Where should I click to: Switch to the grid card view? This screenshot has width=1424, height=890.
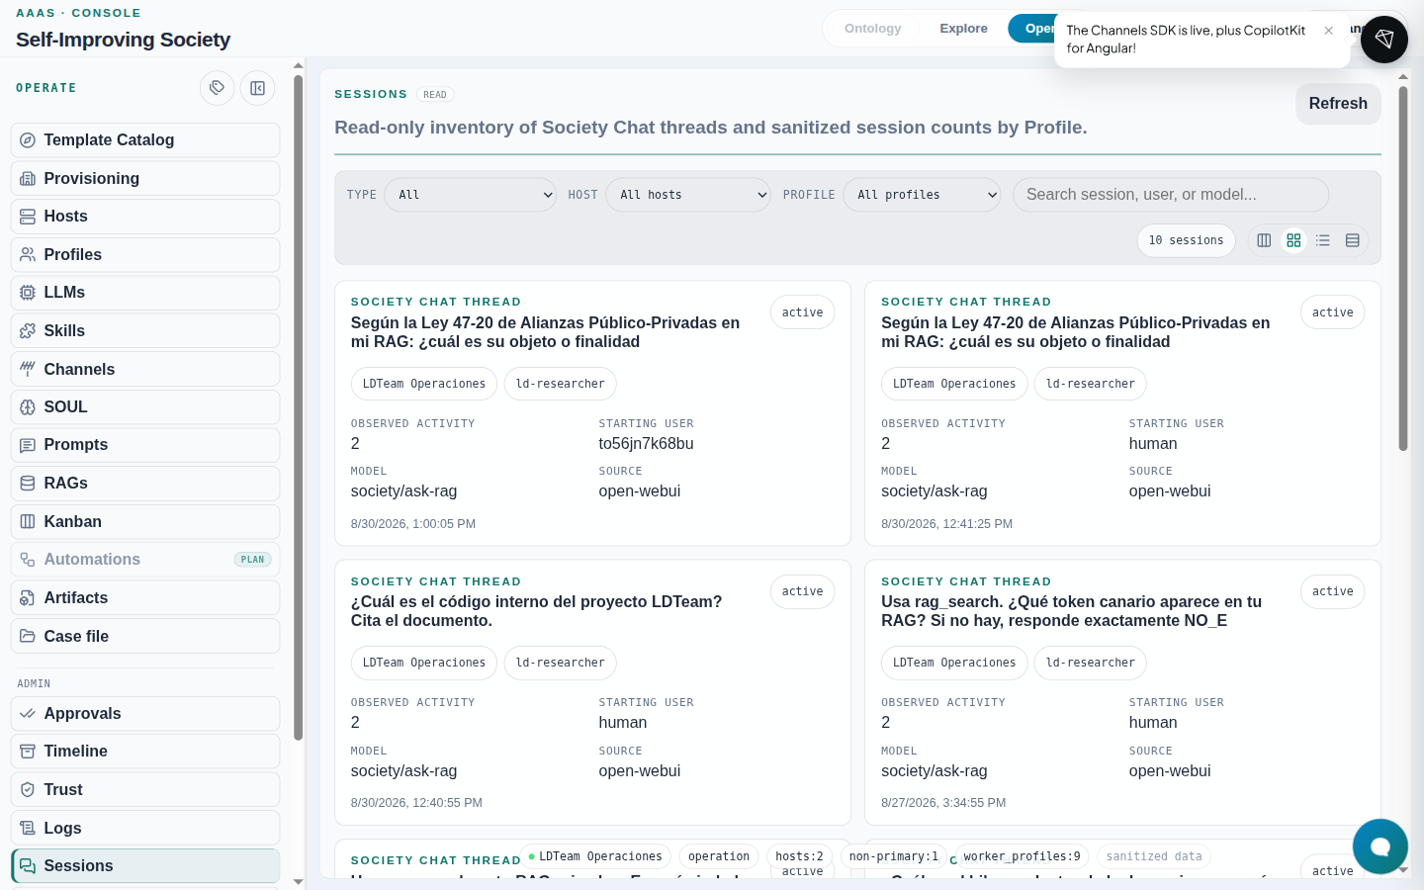point(1293,240)
